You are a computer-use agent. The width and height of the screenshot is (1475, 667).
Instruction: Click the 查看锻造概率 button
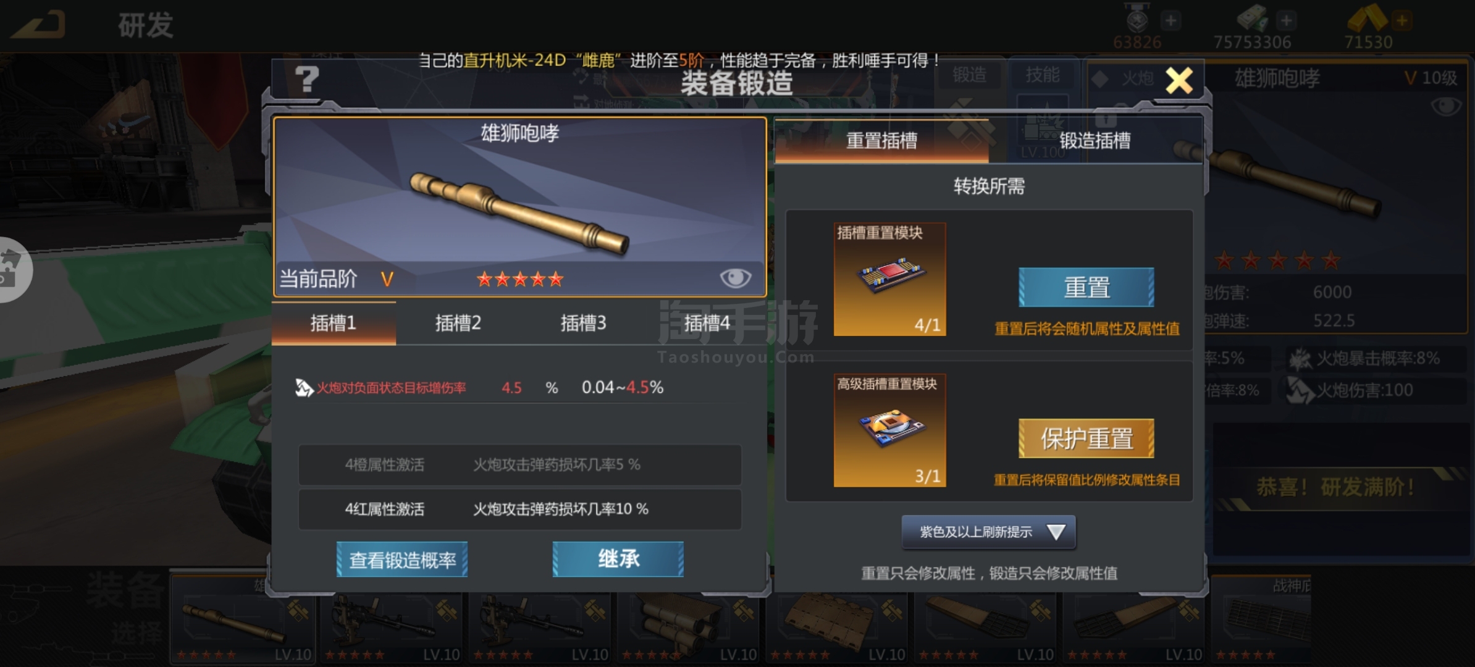click(402, 560)
